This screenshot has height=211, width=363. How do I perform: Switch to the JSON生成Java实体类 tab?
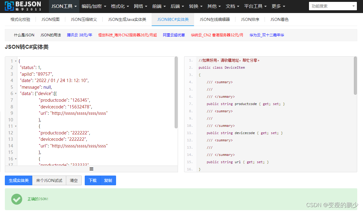pyautogui.click(x=127, y=19)
